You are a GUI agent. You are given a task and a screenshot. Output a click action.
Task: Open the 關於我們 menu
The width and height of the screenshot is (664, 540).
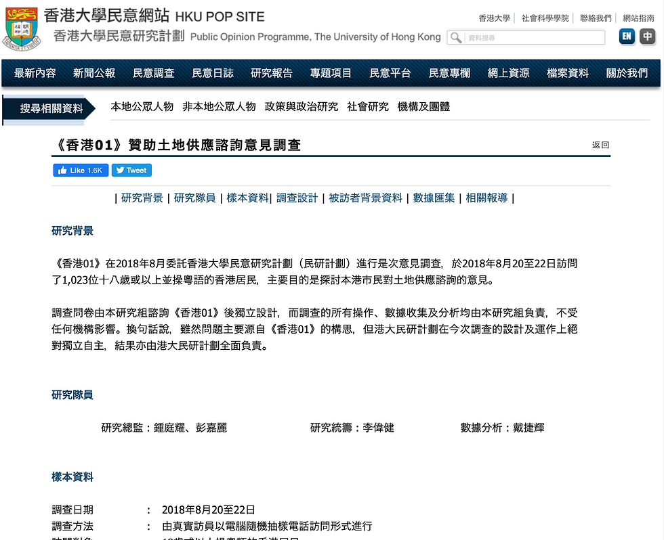(x=627, y=73)
